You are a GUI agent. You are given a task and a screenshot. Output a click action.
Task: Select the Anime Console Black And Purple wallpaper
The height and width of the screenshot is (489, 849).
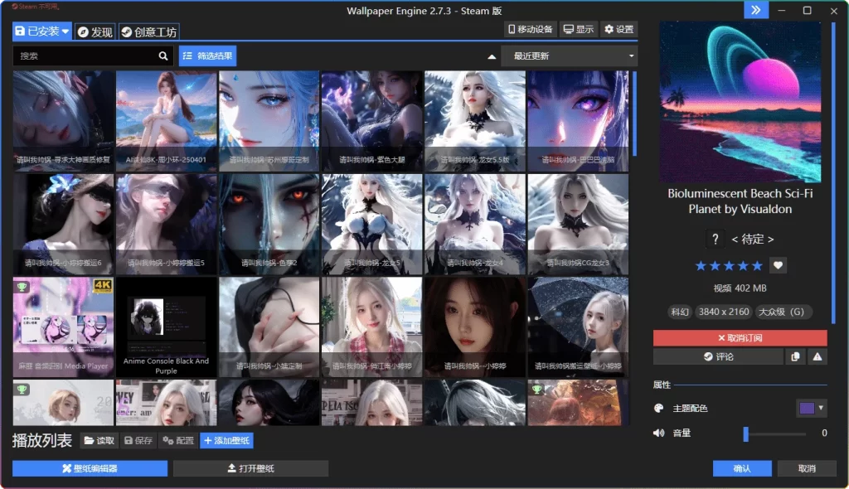pyautogui.click(x=166, y=327)
